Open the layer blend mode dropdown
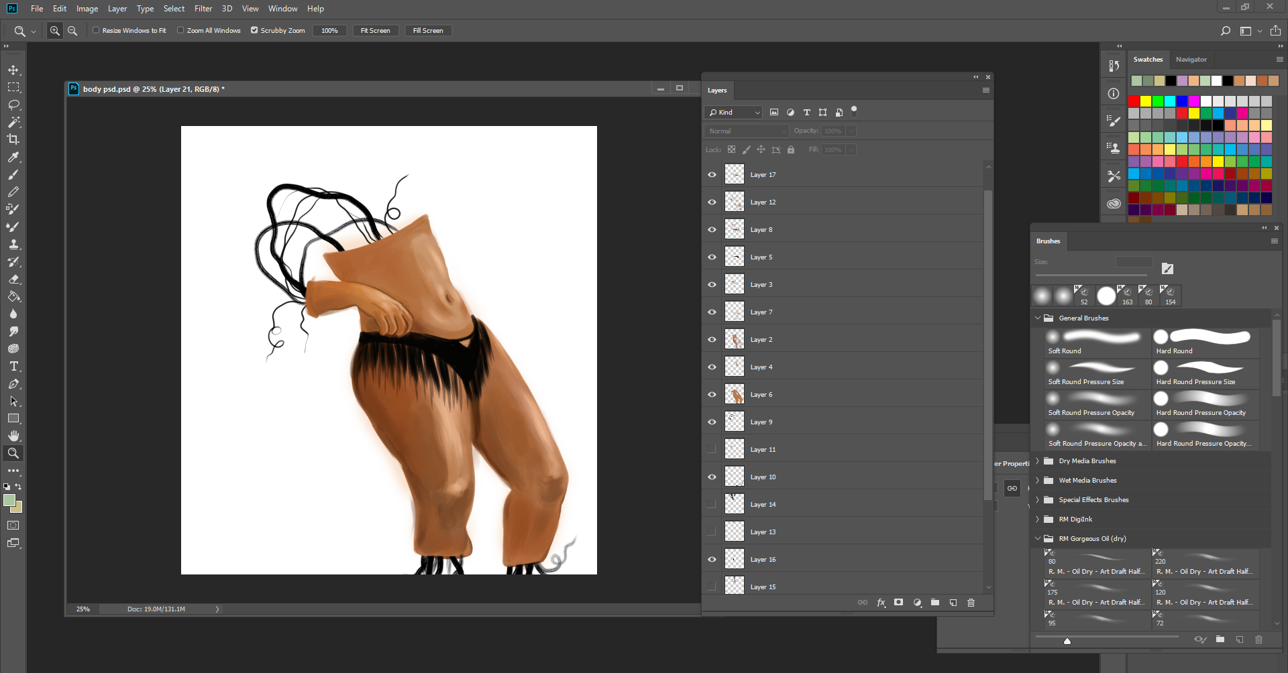 pyautogui.click(x=746, y=131)
